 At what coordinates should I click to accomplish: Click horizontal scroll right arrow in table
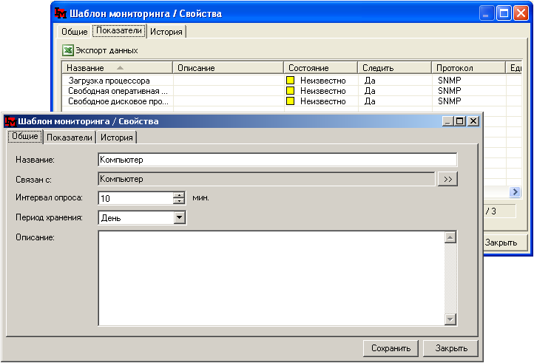(515, 191)
